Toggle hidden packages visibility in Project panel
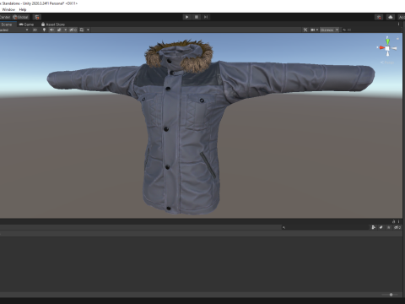Image resolution: width=405 pixels, height=304 pixels. (x=397, y=227)
